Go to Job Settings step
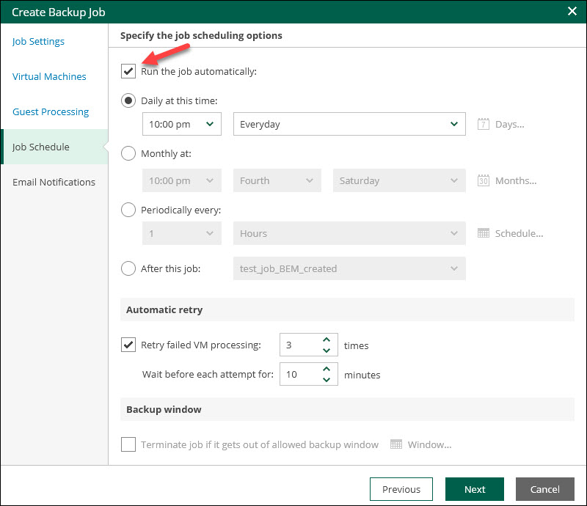Screen dimensions: 587x506 click(38, 41)
